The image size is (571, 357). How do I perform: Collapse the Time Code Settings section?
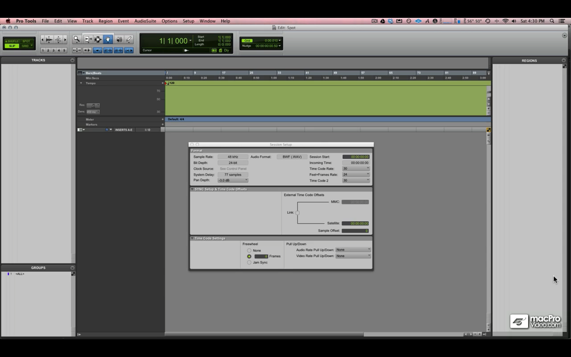[192, 238]
